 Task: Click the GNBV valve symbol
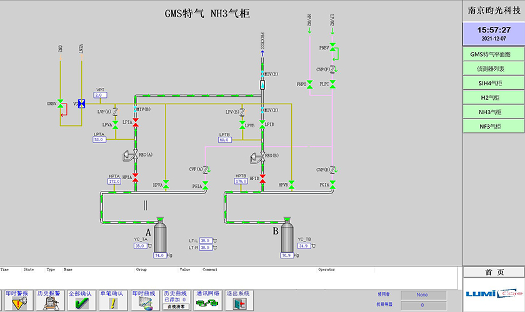[60, 104]
